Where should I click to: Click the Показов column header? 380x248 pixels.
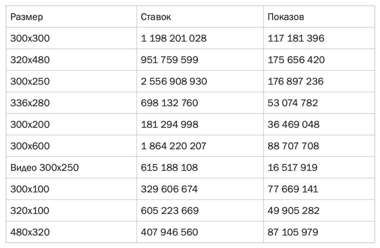pos(286,17)
